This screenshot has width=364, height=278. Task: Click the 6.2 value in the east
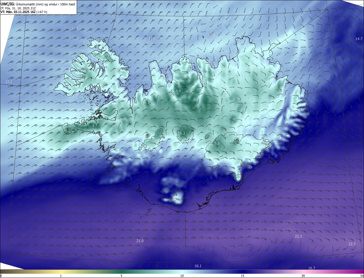tap(279, 88)
